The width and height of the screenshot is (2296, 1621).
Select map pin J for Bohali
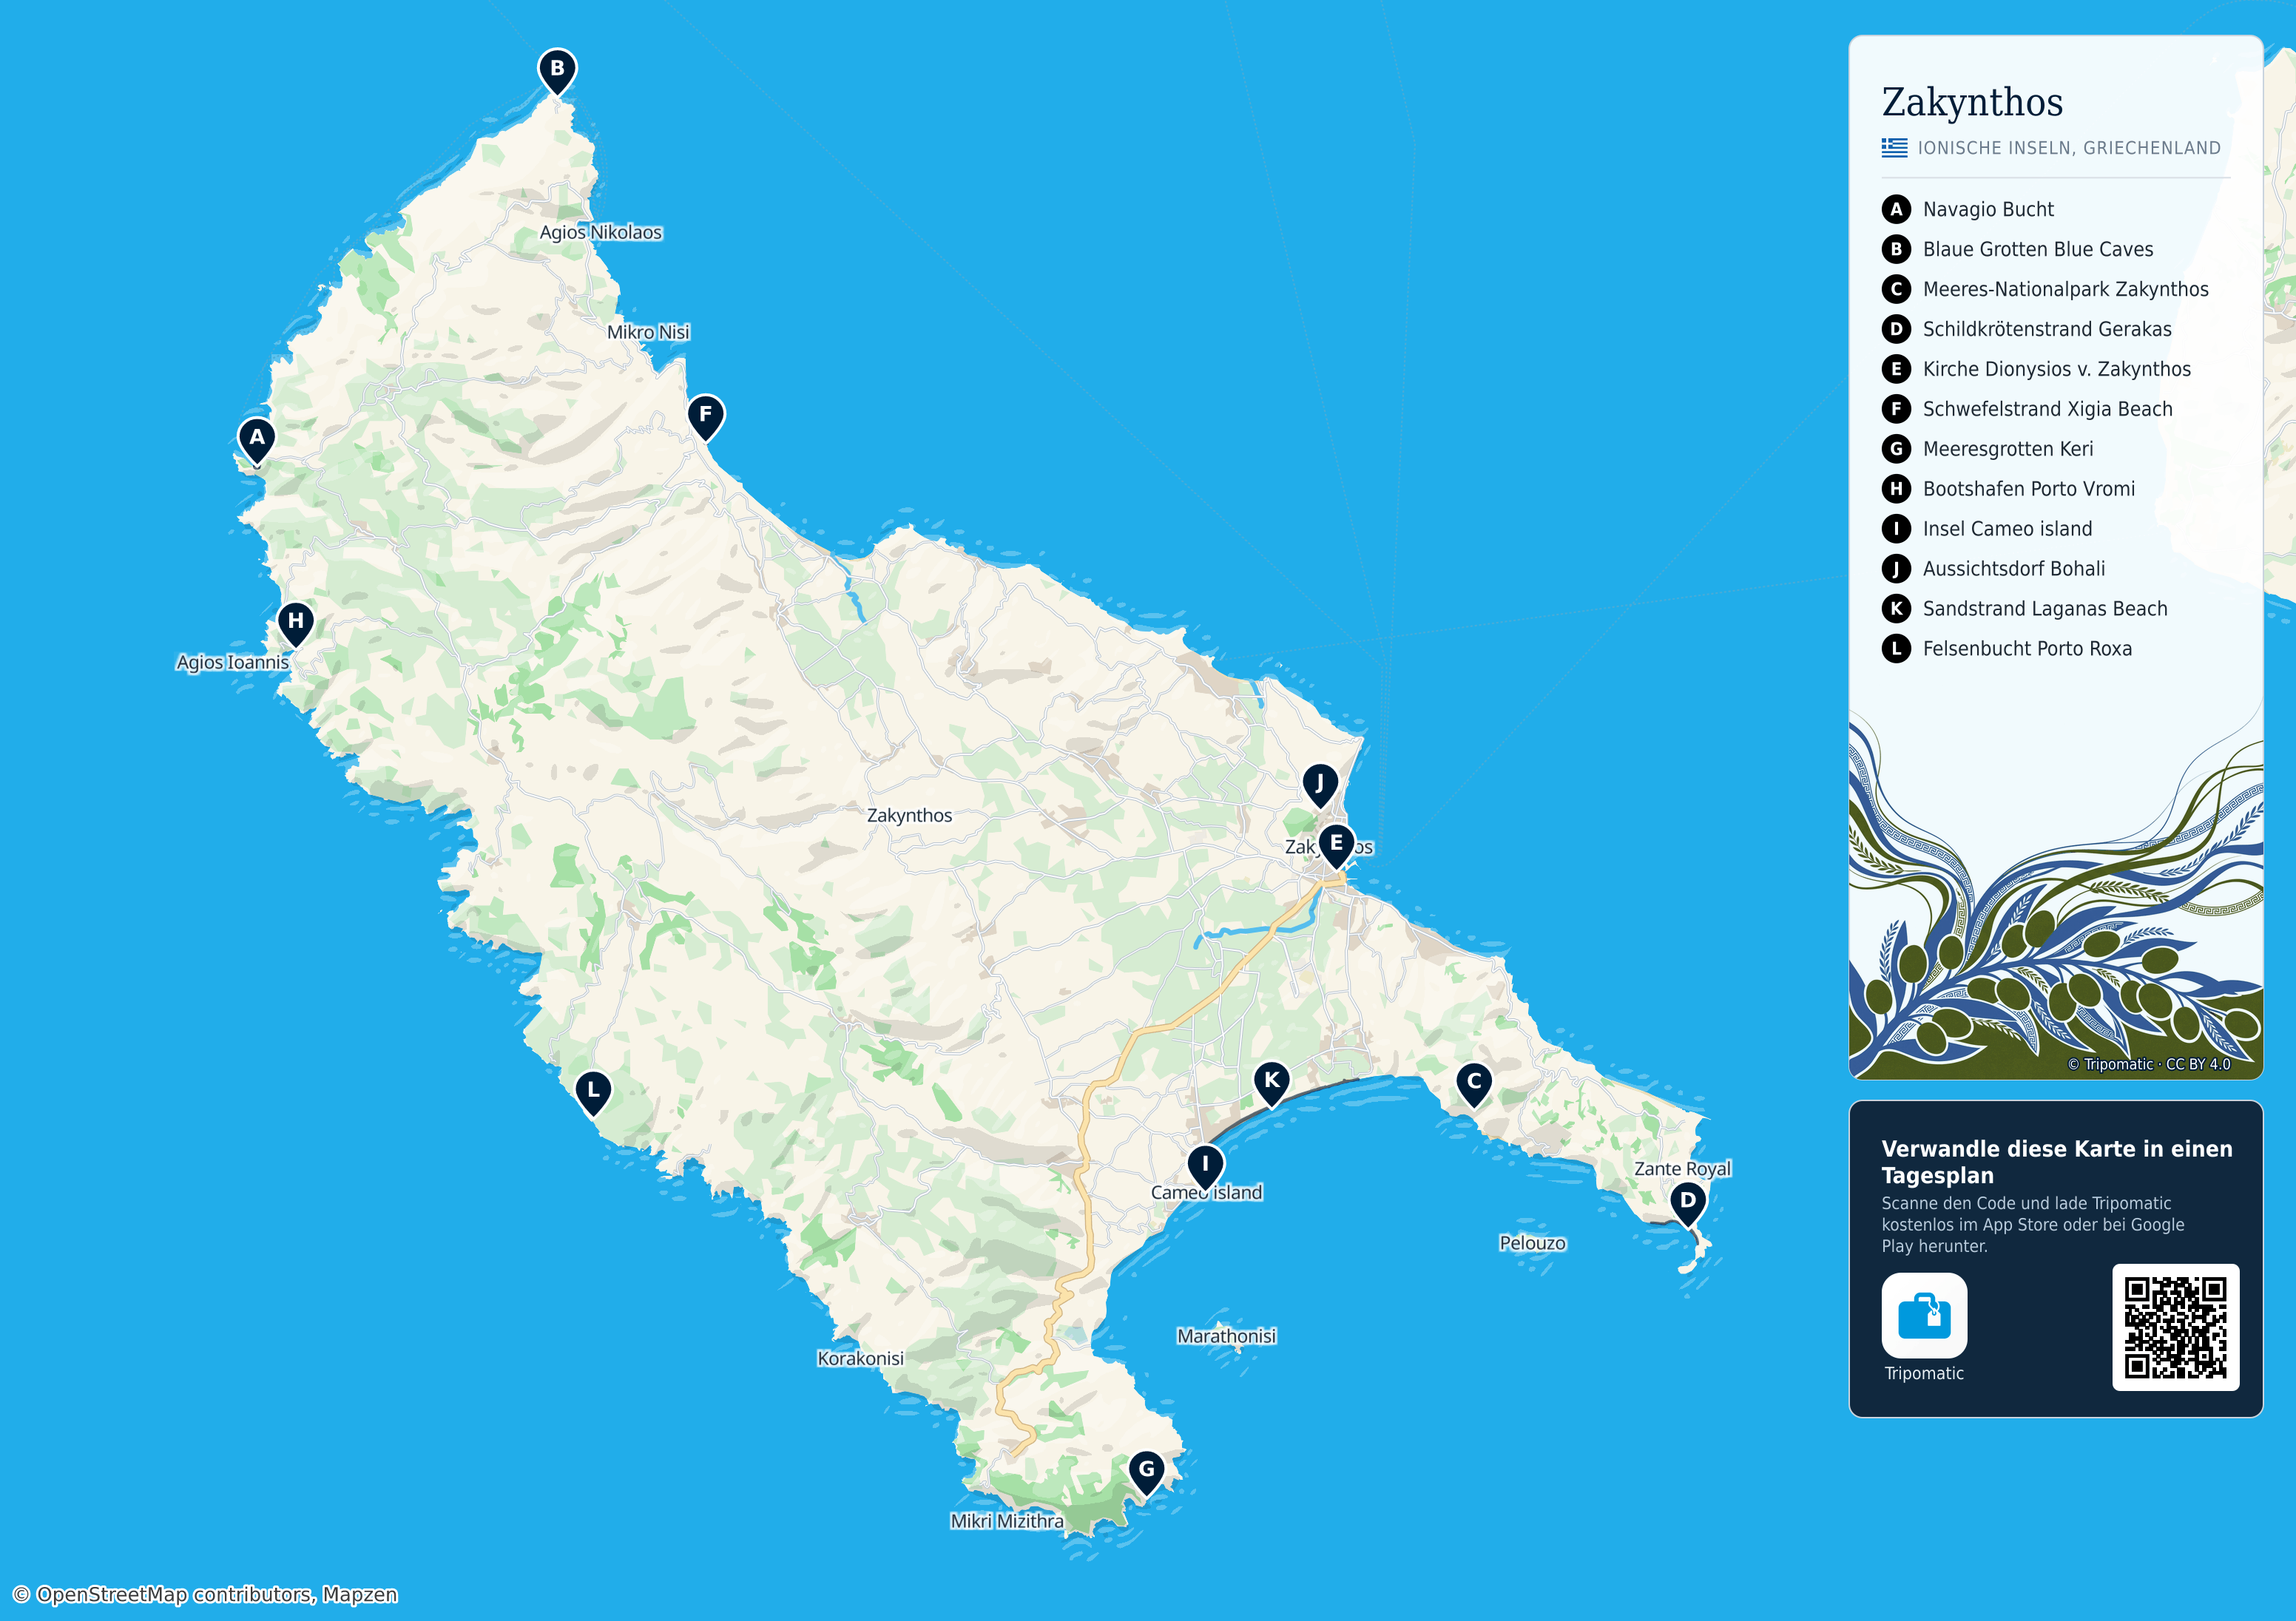(x=1320, y=786)
